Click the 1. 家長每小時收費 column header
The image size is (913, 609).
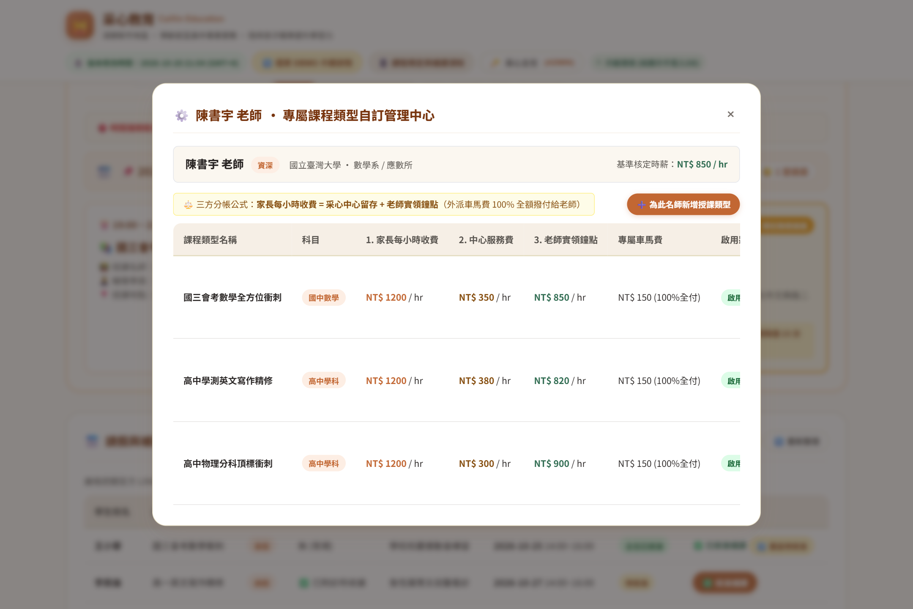click(x=402, y=240)
